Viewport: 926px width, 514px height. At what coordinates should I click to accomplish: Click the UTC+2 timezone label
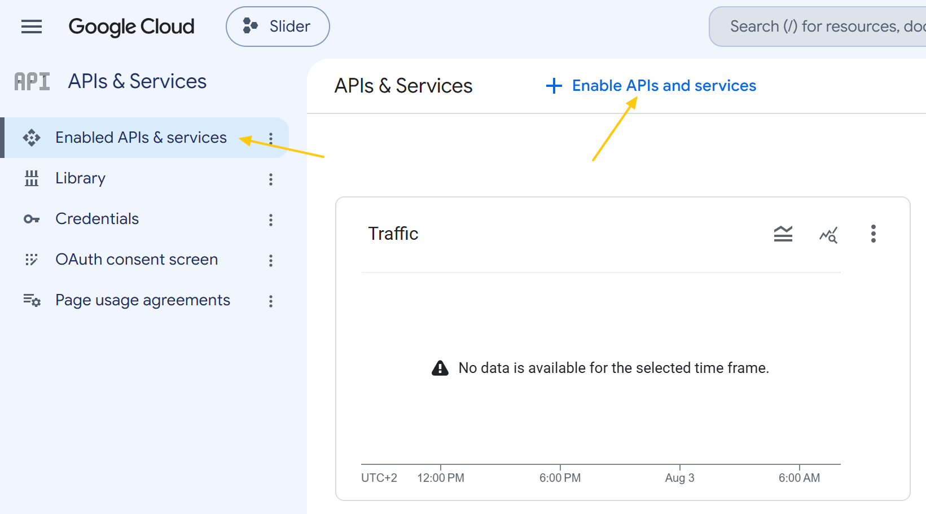tap(379, 478)
